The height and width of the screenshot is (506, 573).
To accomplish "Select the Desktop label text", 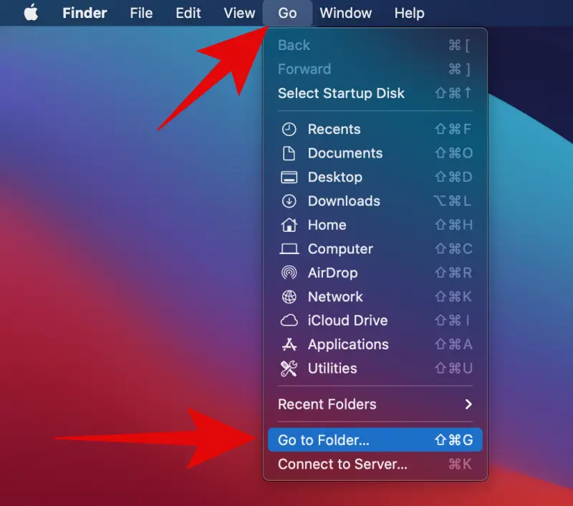I will point(334,177).
